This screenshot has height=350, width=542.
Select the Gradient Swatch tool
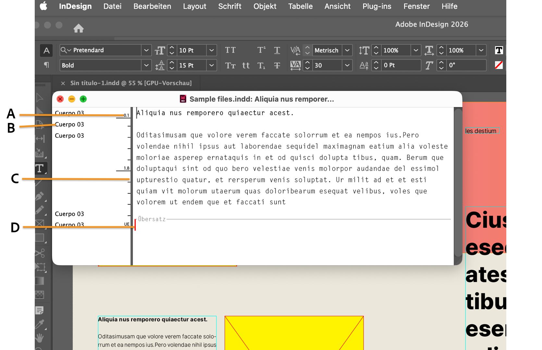pyautogui.click(x=40, y=281)
